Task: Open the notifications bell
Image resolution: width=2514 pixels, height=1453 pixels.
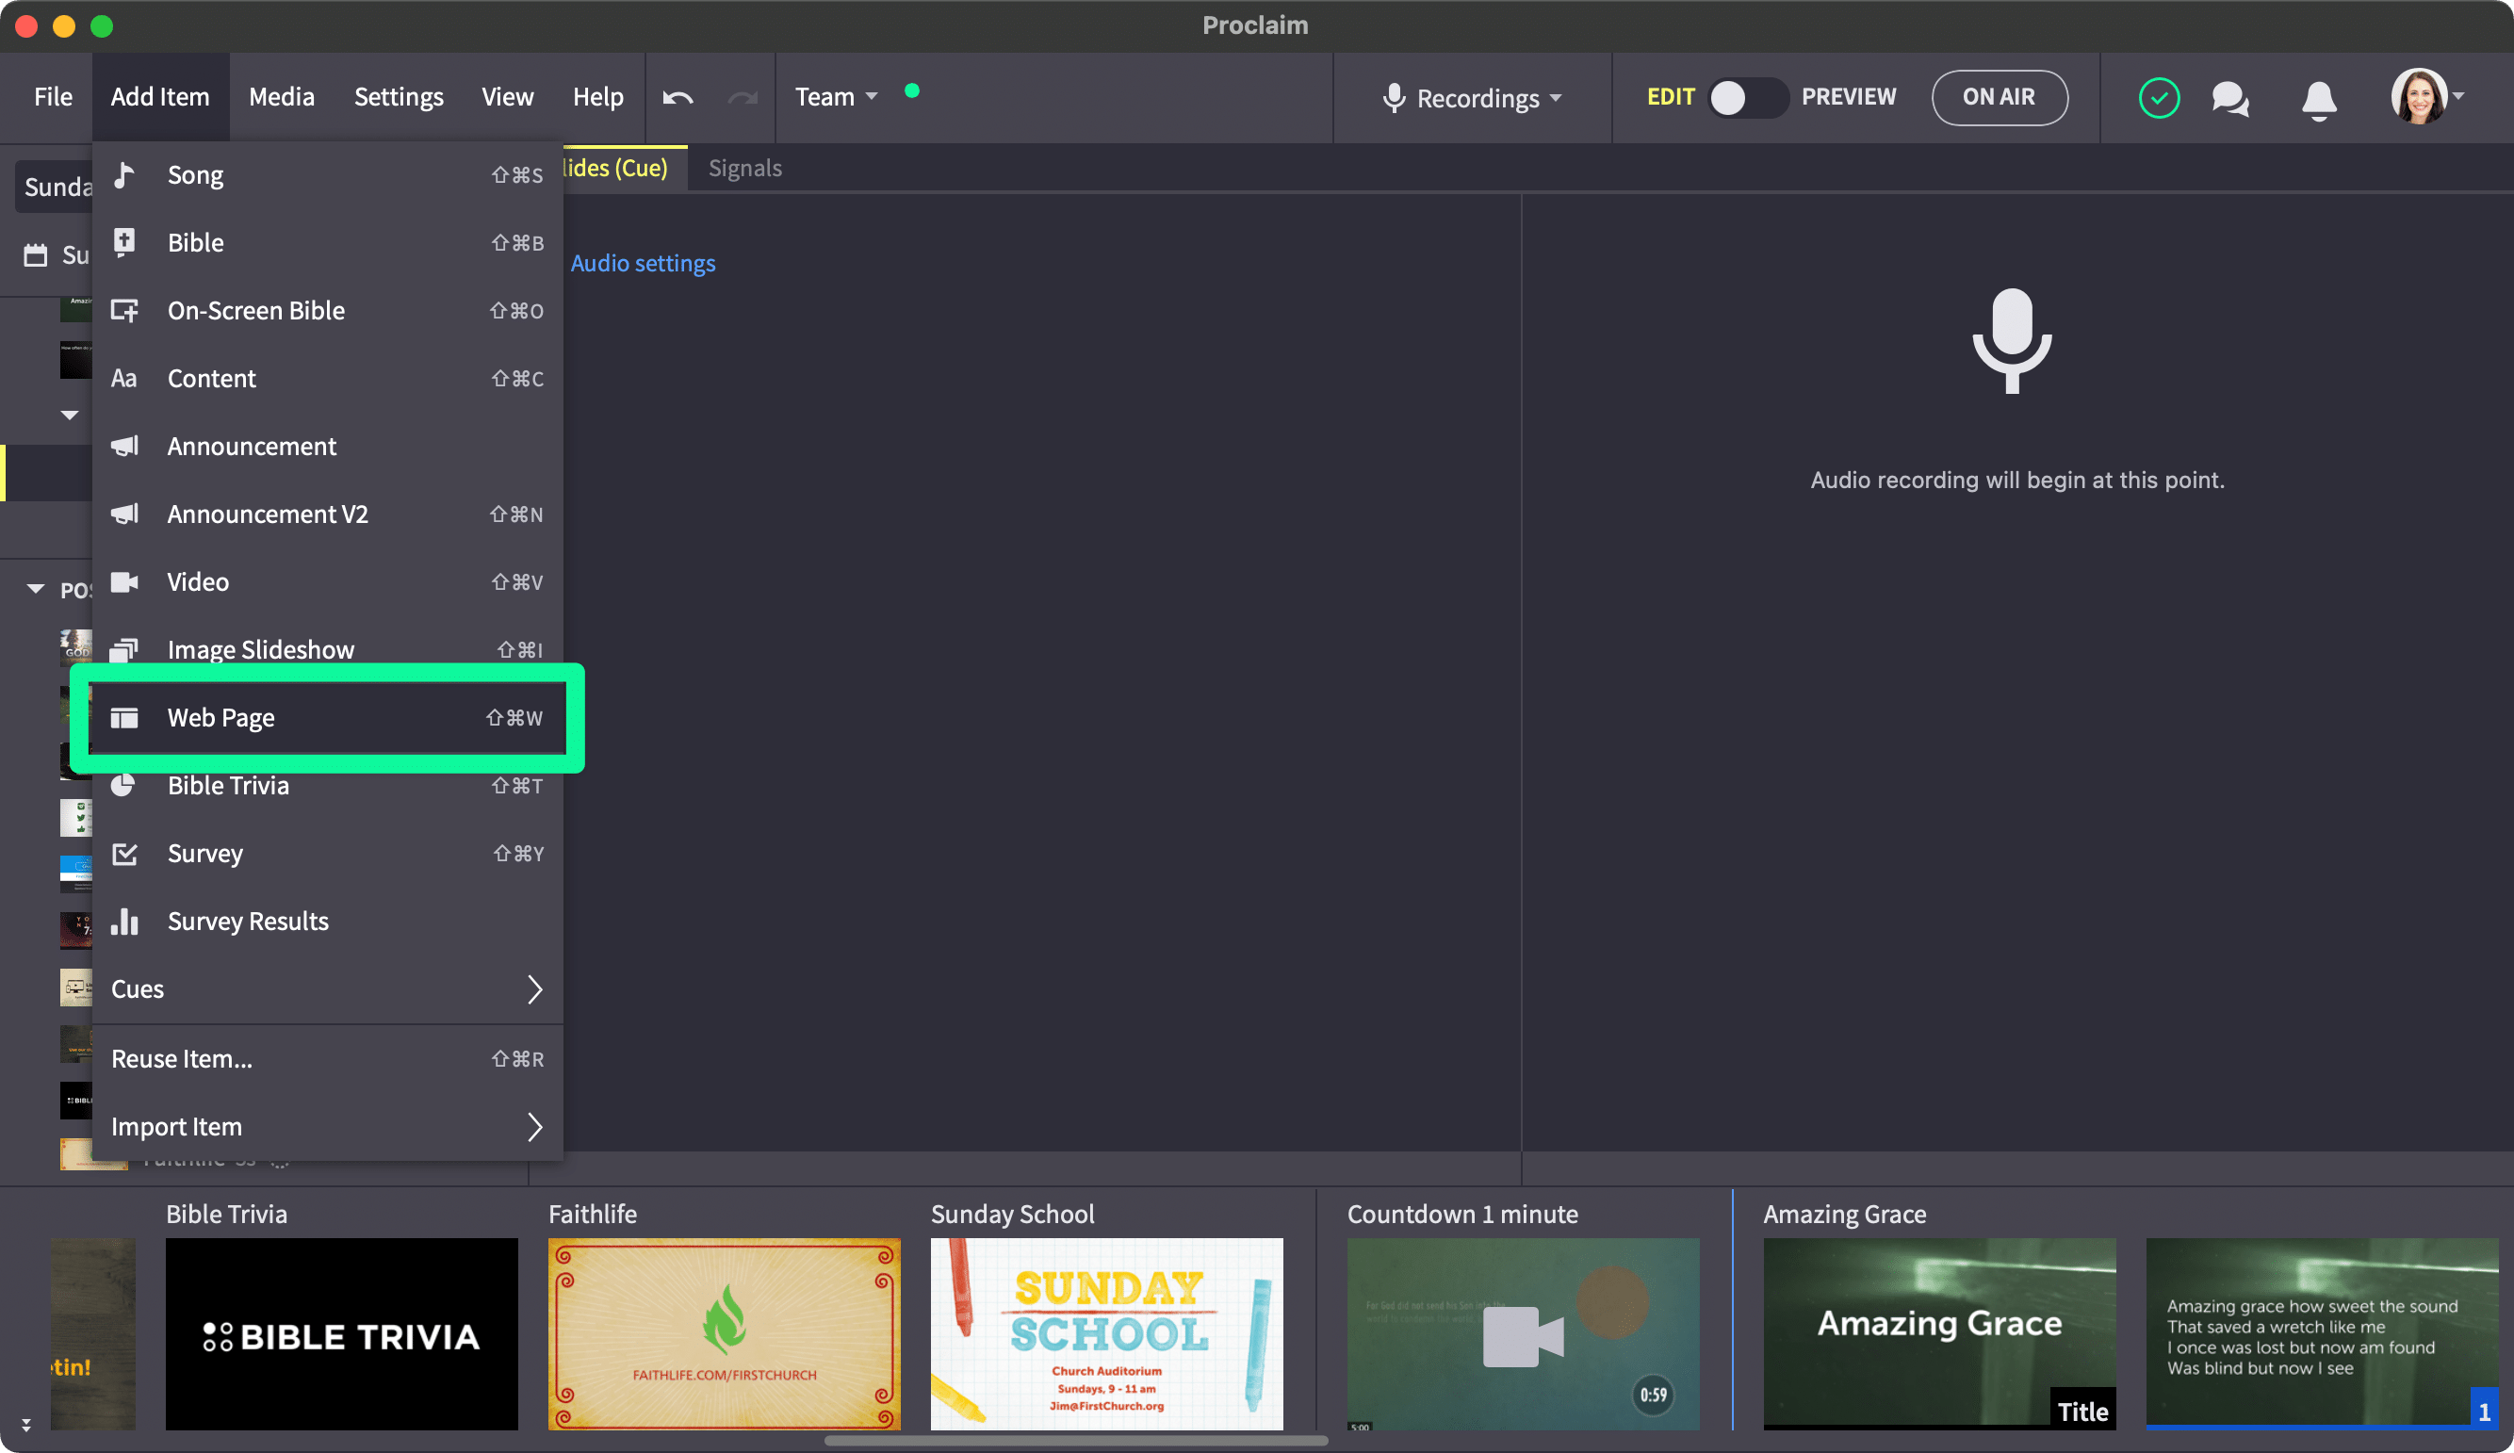Action: click(2318, 99)
